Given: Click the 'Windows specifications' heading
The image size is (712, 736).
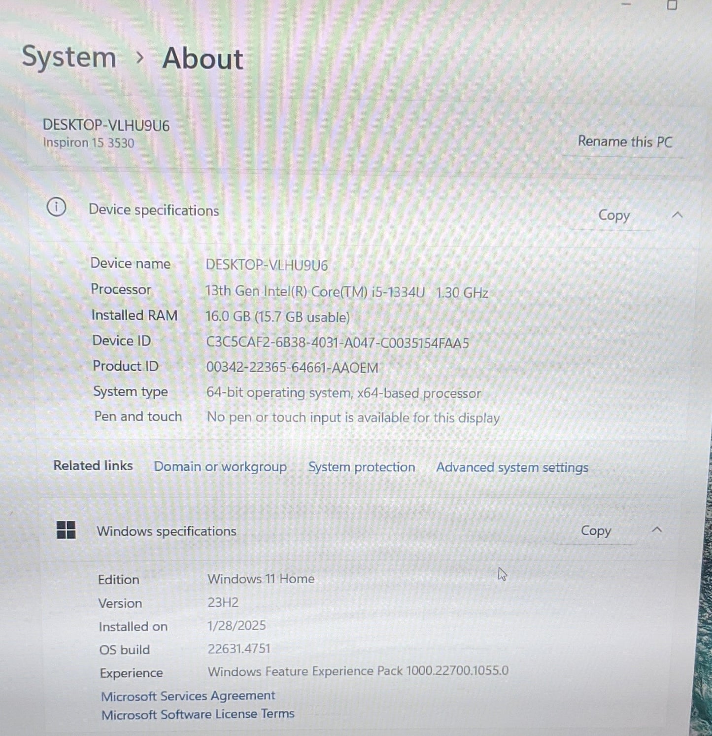Looking at the screenshot, I should (167, 531).
